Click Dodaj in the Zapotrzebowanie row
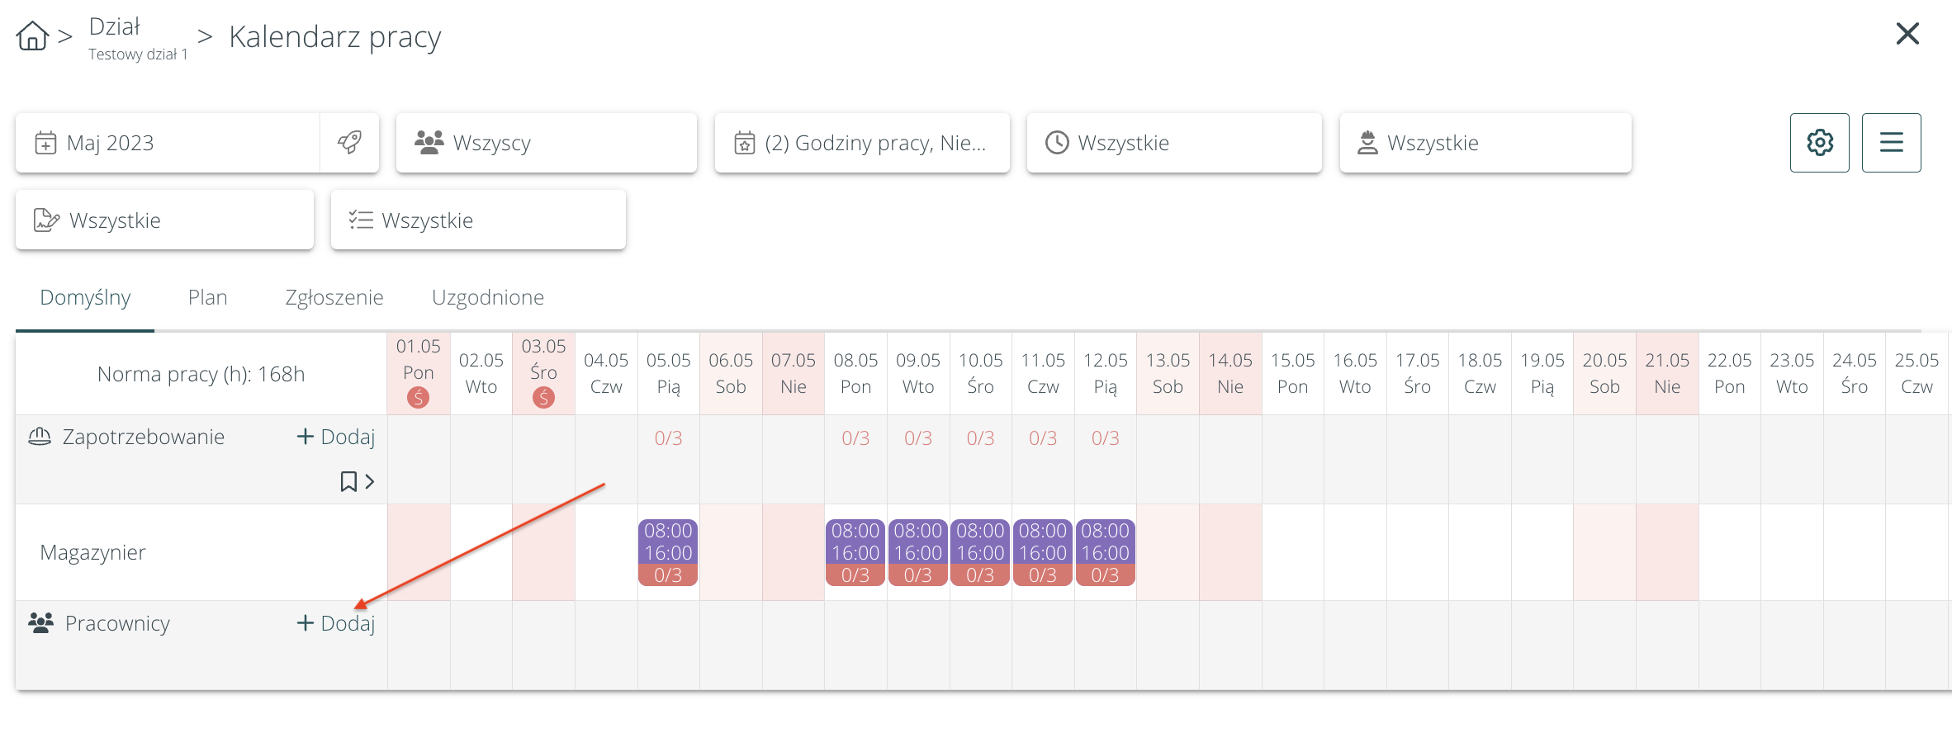Image resolution: width=1952 pixels, height=733 pixels. coord(336,437)
